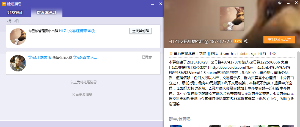Image resolution: width=300 pixels, height=127 pixels.
Task: Click the location pin icon beside 黄石市湖北理工学院
Action: (171, 54)
